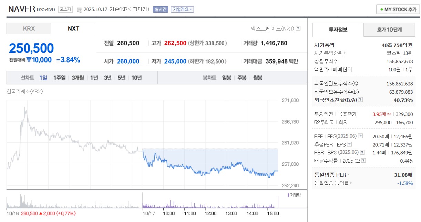Click the 외국인소진율 help icon
This screenshot has height=222, width=421.
(360, 100)
